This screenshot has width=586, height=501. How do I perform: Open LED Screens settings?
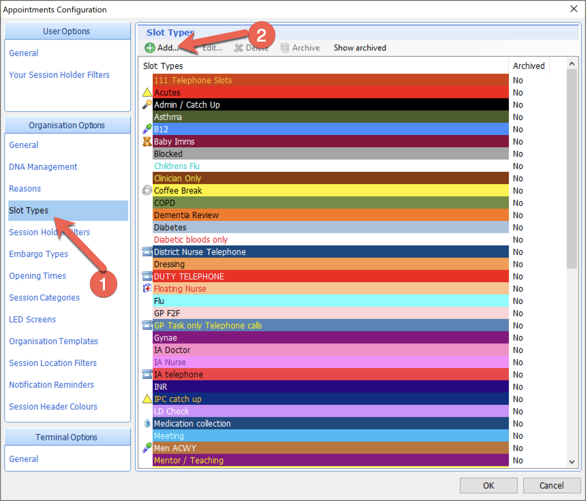32,319
